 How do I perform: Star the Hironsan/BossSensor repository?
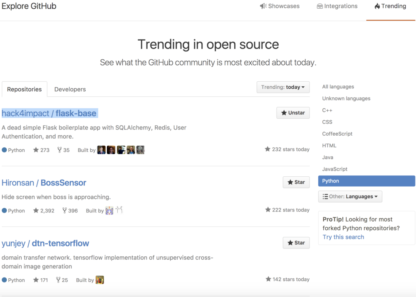tap(296, 182)
